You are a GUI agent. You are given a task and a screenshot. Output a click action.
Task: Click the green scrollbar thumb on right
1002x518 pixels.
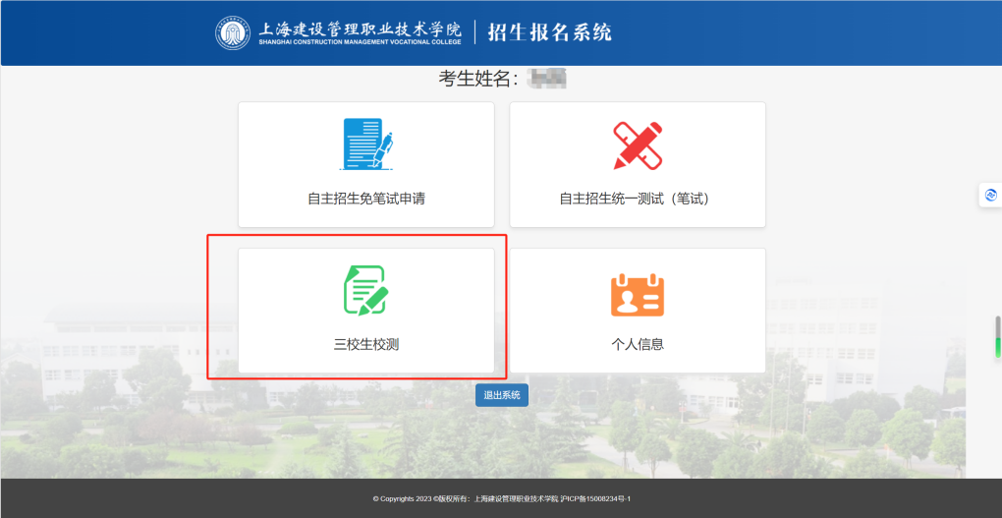coord(997,346)
